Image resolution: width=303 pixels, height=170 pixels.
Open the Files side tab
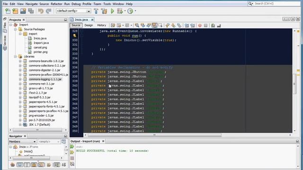pyautogui.click(x=5, y=27)
